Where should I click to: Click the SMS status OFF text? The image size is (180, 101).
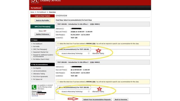click(x=45, y=31)
